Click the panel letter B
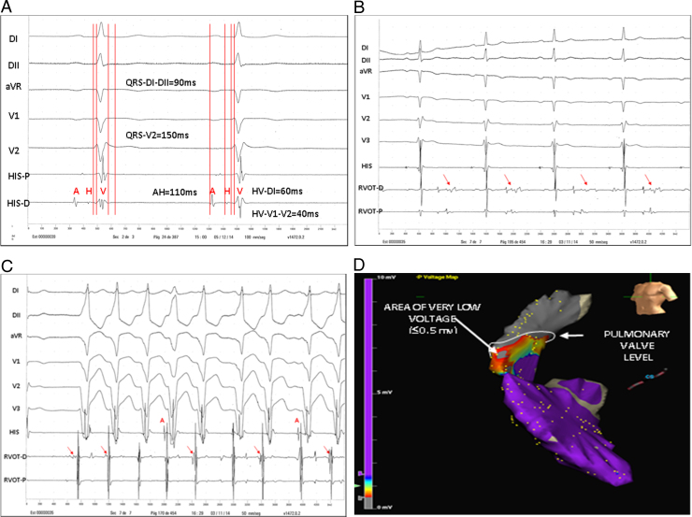 pyautogui.click(x=361, y=7)
